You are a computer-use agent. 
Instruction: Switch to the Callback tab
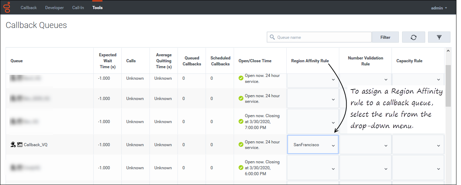click(28, 8)
